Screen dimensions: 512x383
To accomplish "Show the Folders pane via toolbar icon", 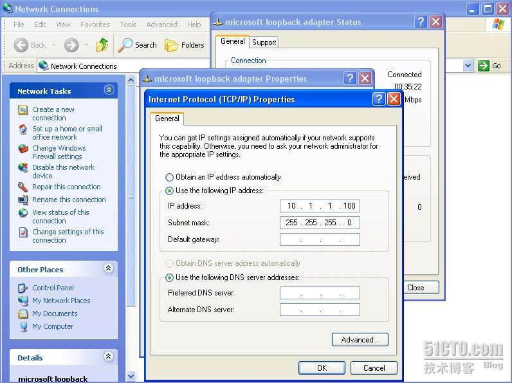I will point(172,46).
